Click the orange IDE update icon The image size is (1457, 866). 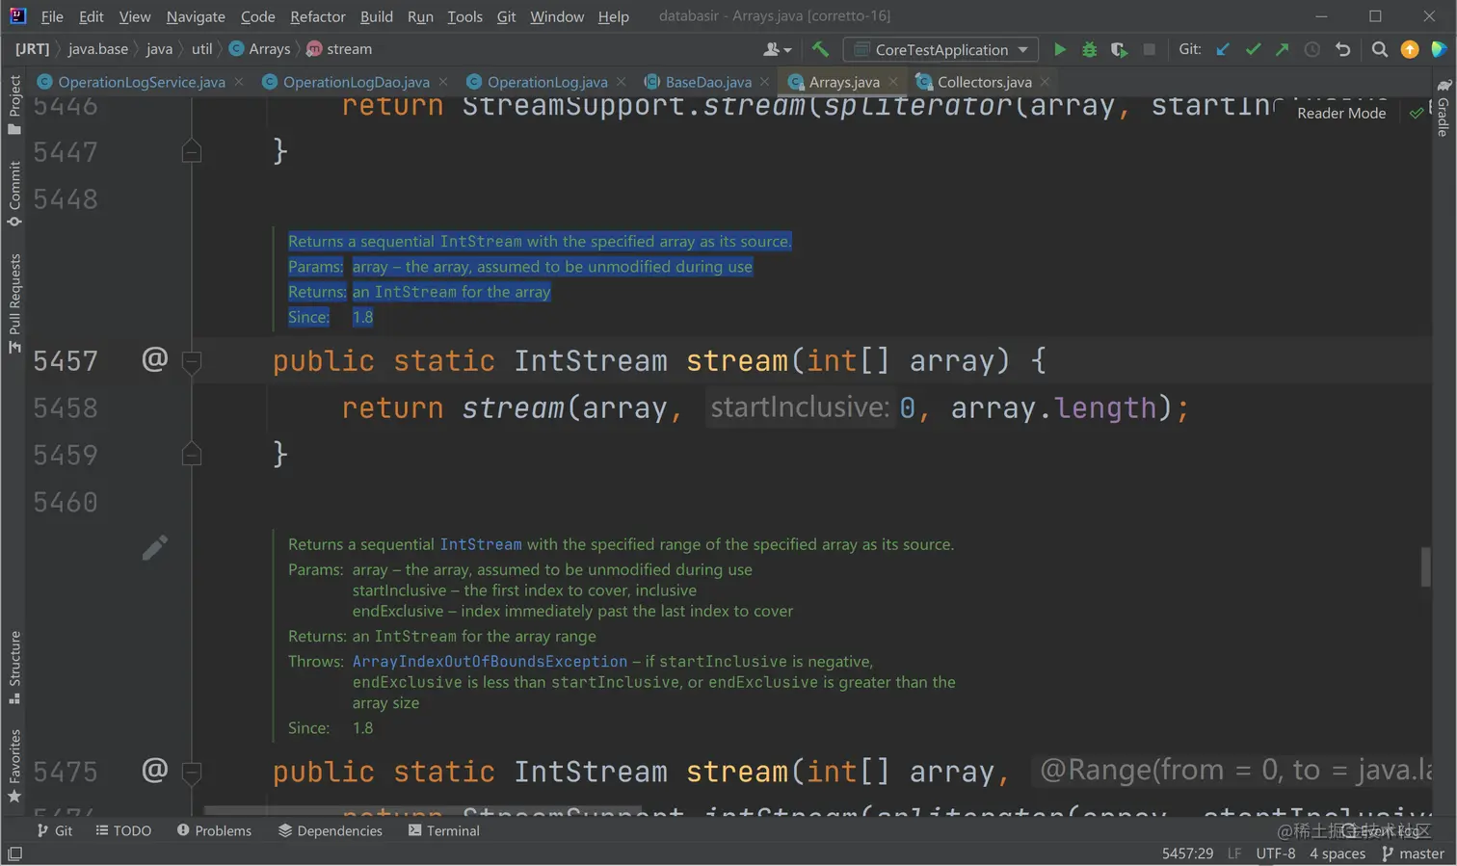(1410, 49)
